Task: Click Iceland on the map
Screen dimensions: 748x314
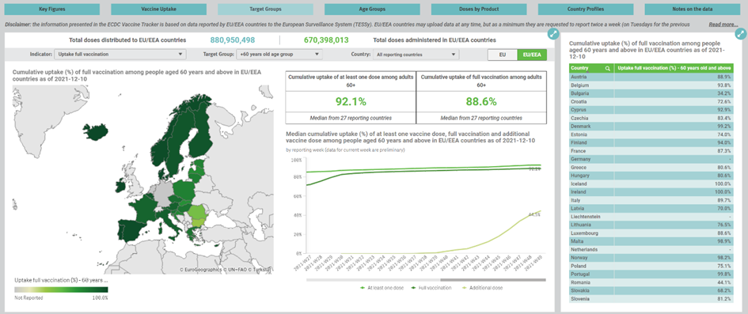Action: point(97,131)
